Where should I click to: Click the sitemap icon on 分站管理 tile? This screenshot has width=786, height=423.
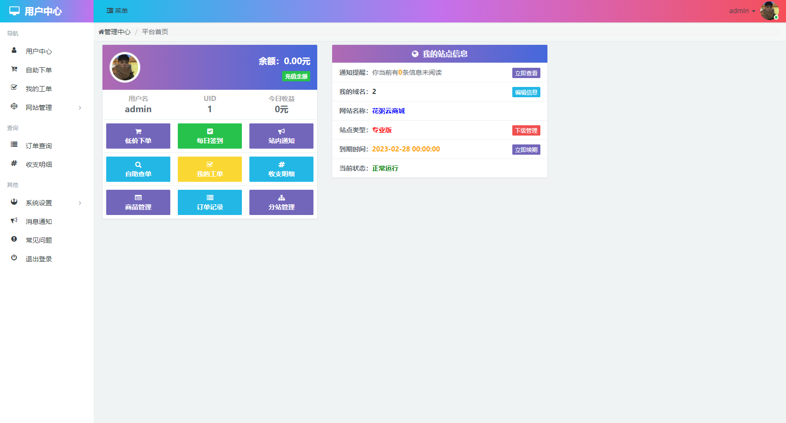(x=281, y=198)
